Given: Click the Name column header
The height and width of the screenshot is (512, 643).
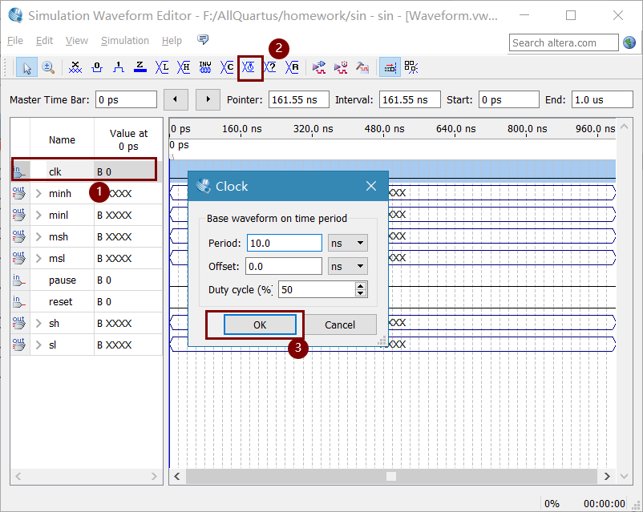Looking at the screenshot, I should pyautogui.click(x=62, y=139).
